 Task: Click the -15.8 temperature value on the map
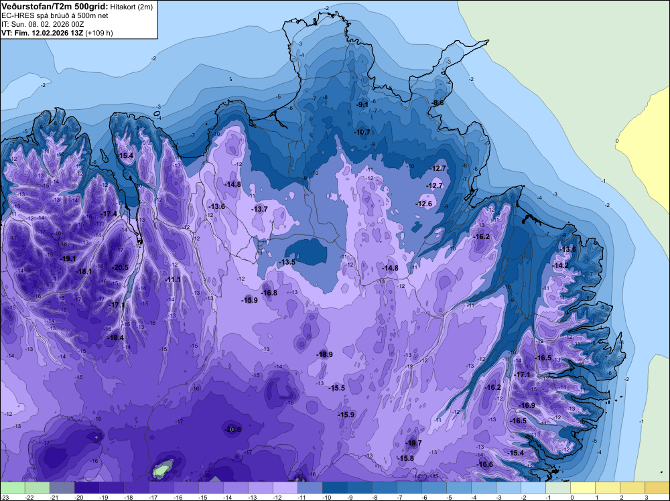pos(405,458)
